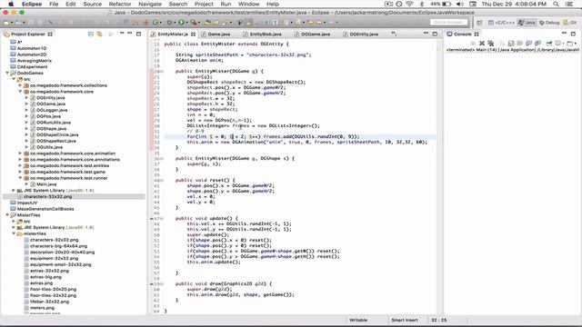The height and width of the screenshot is (327, 582).
Task: Collapse co.megadodo.framework.core package
Action: [x=20, y=92]
